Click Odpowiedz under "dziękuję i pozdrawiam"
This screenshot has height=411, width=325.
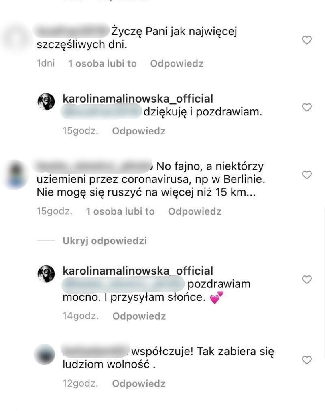pos(139,131)
